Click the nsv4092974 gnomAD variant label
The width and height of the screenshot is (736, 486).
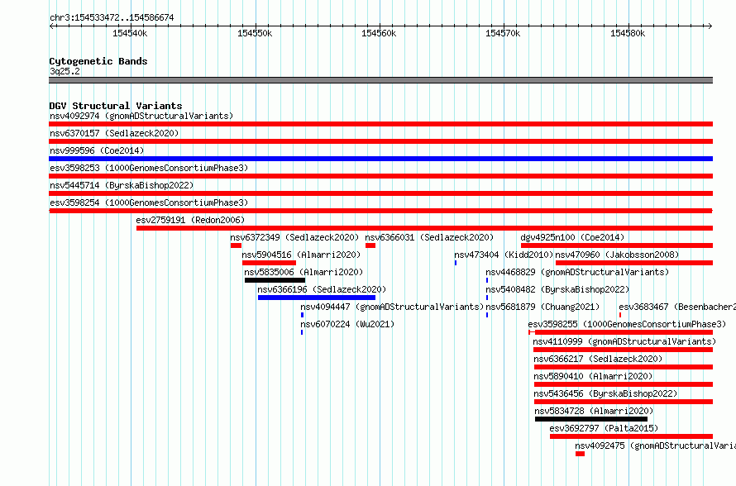tap(141, 116)
